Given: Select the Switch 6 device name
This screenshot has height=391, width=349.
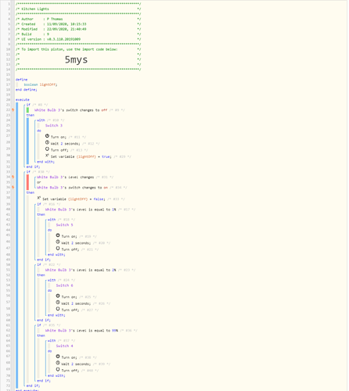Looking at the screenshot, I should (64, 285).
